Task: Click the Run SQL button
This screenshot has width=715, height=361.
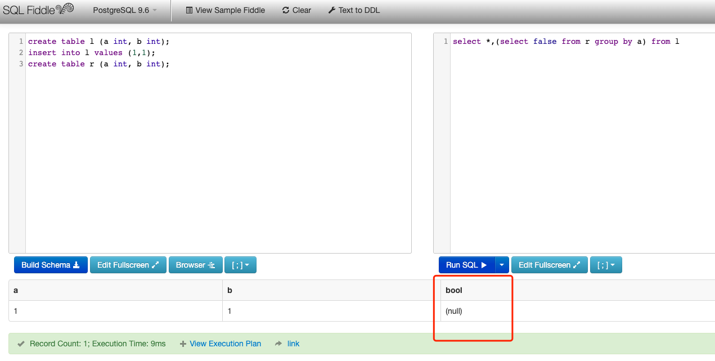Action: coord(466,265)
